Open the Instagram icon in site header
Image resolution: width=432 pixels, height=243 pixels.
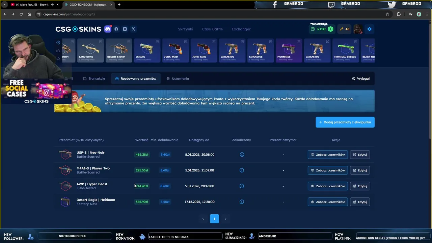point(125,29)
